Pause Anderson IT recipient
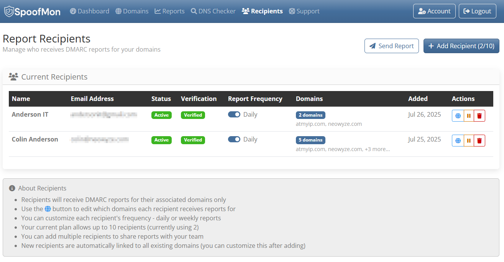Image resolution: width=504 pixels, height=262 pixels. 469,116
